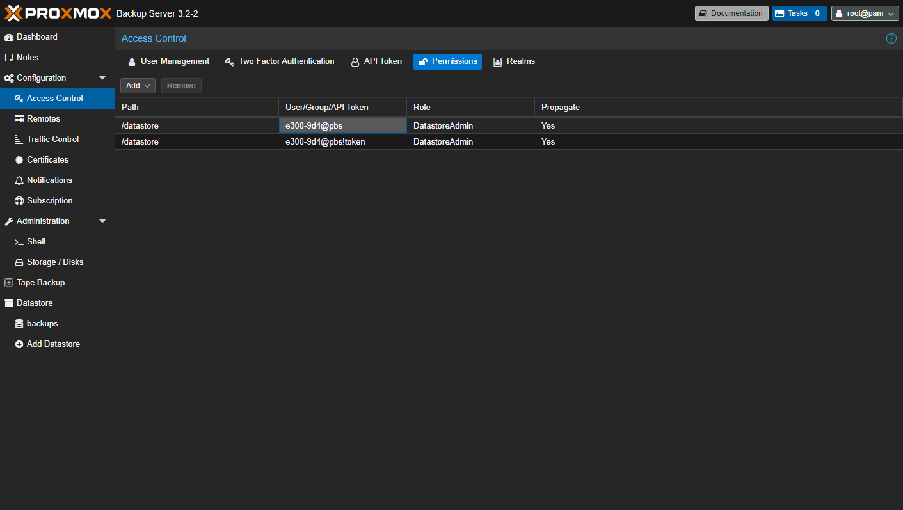Select the e300-9d4@pbs!token row cell

click(x=343, y=142)
